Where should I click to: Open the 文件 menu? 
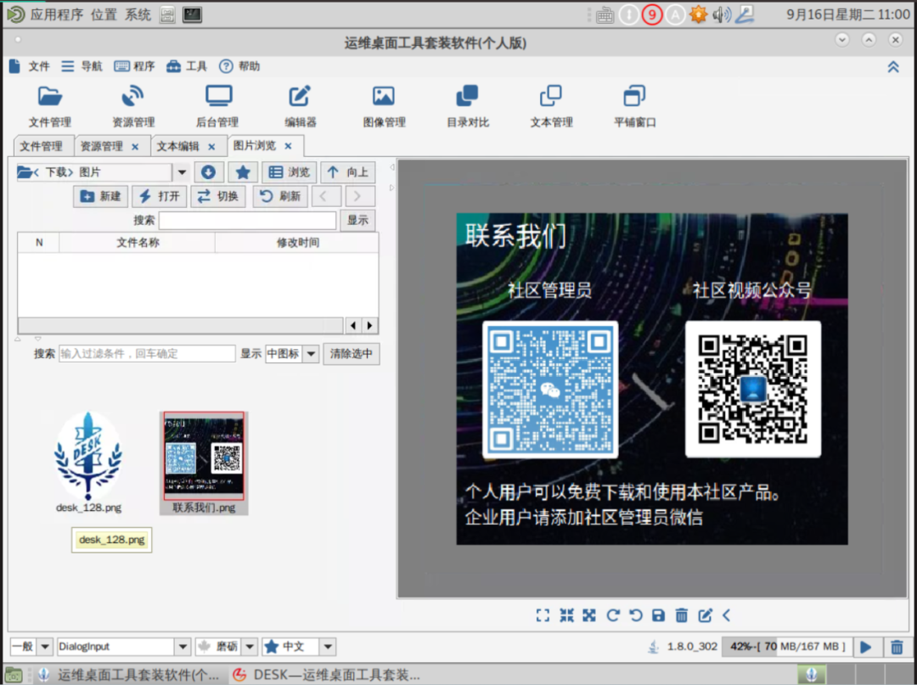(30, 66)
